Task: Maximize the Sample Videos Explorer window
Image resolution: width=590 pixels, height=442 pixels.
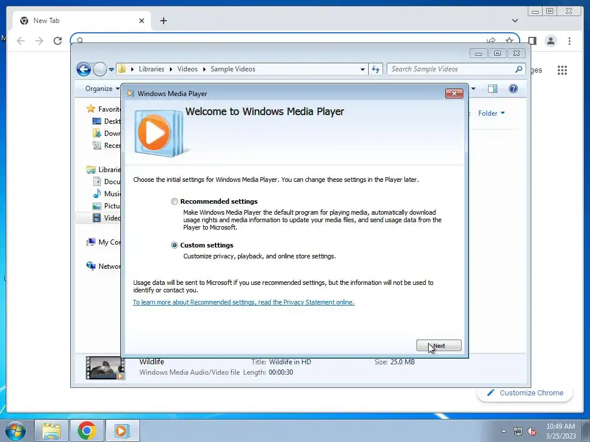Action: point(497,54)
